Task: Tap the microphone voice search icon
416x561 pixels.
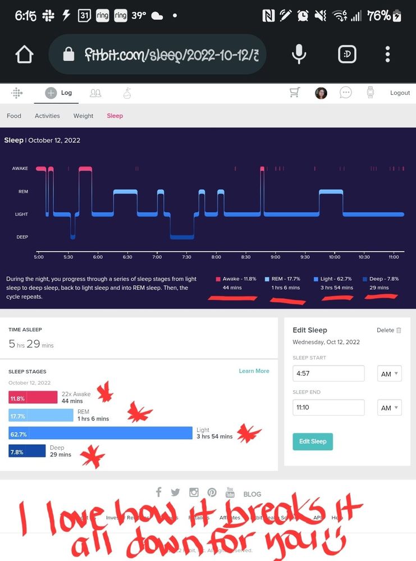Action: pyautogui.click(x=299, y=54)
